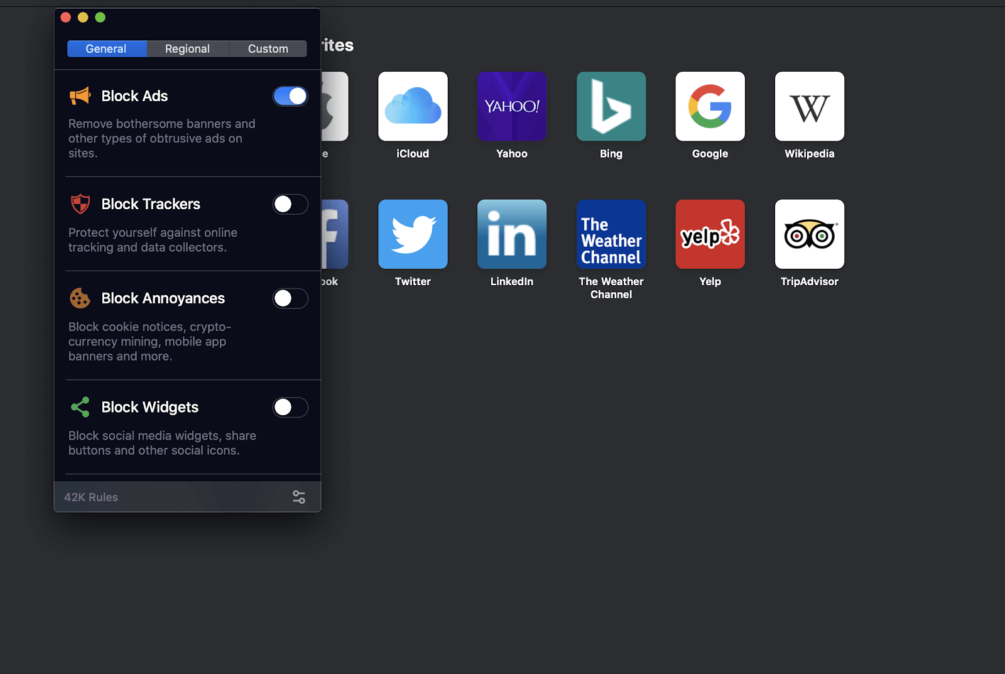Click the Block Annoyances heading
The image size is (1005, 674).
pos(163,298)
